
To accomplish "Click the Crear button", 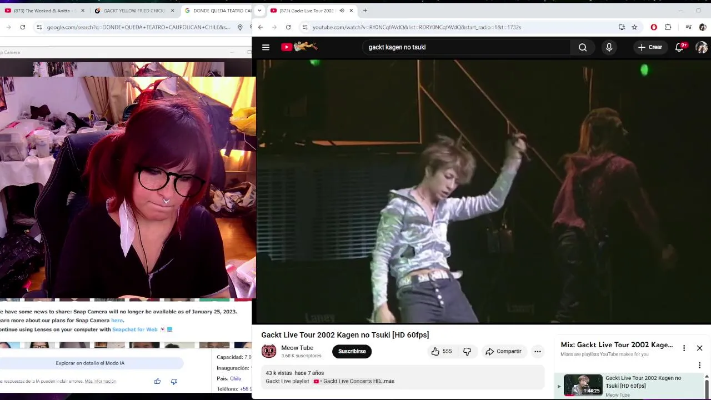I will coord(649,47).
